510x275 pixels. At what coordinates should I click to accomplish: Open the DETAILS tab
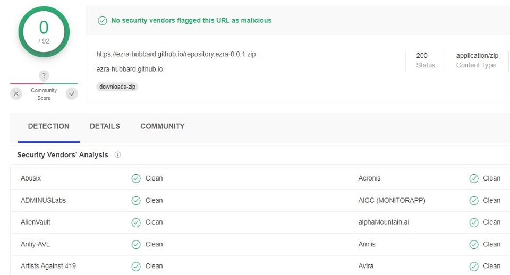[105, 126]
